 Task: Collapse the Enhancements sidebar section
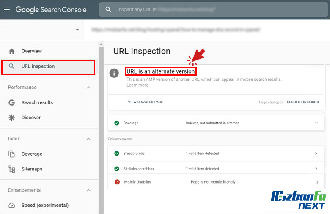88,190
